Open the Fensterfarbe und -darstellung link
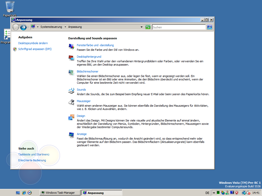262x196 pixels. click(x=95, y=45)
